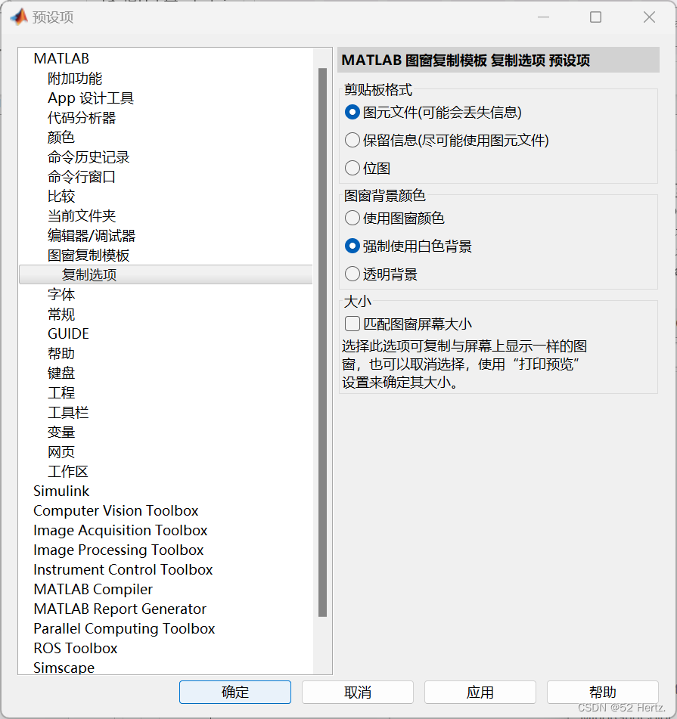
Task: Select 命令历史记录 in the tree
Action: pos(89,157)
